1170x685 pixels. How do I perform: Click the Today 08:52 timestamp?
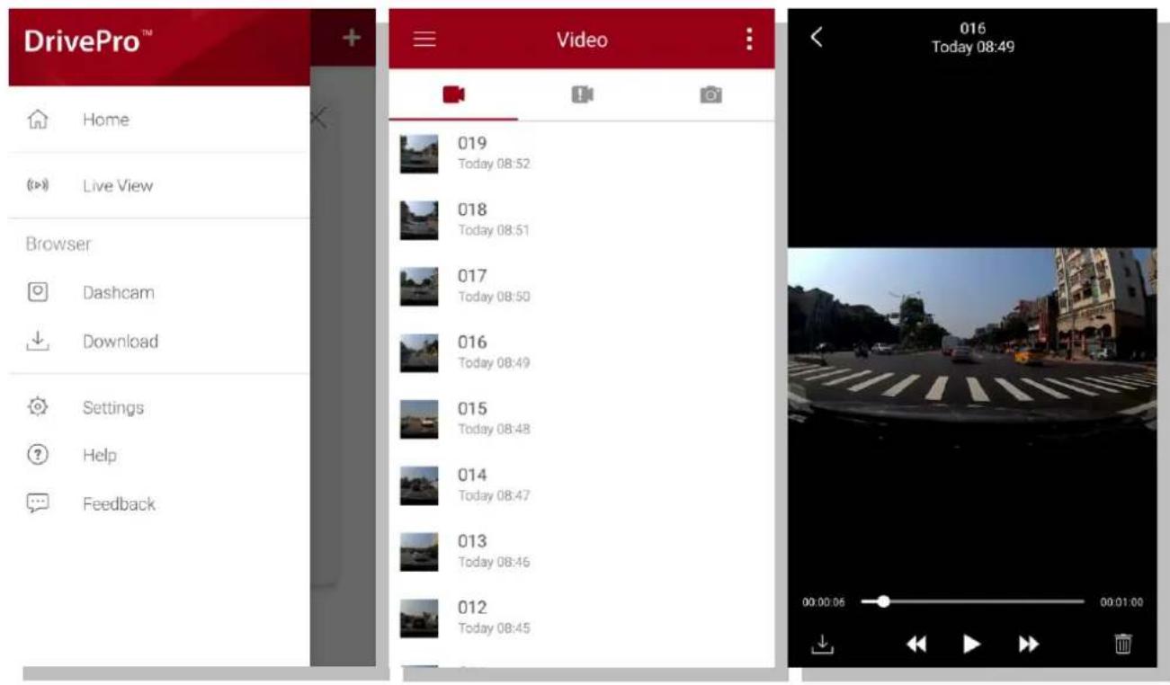[x=494, y=164]
